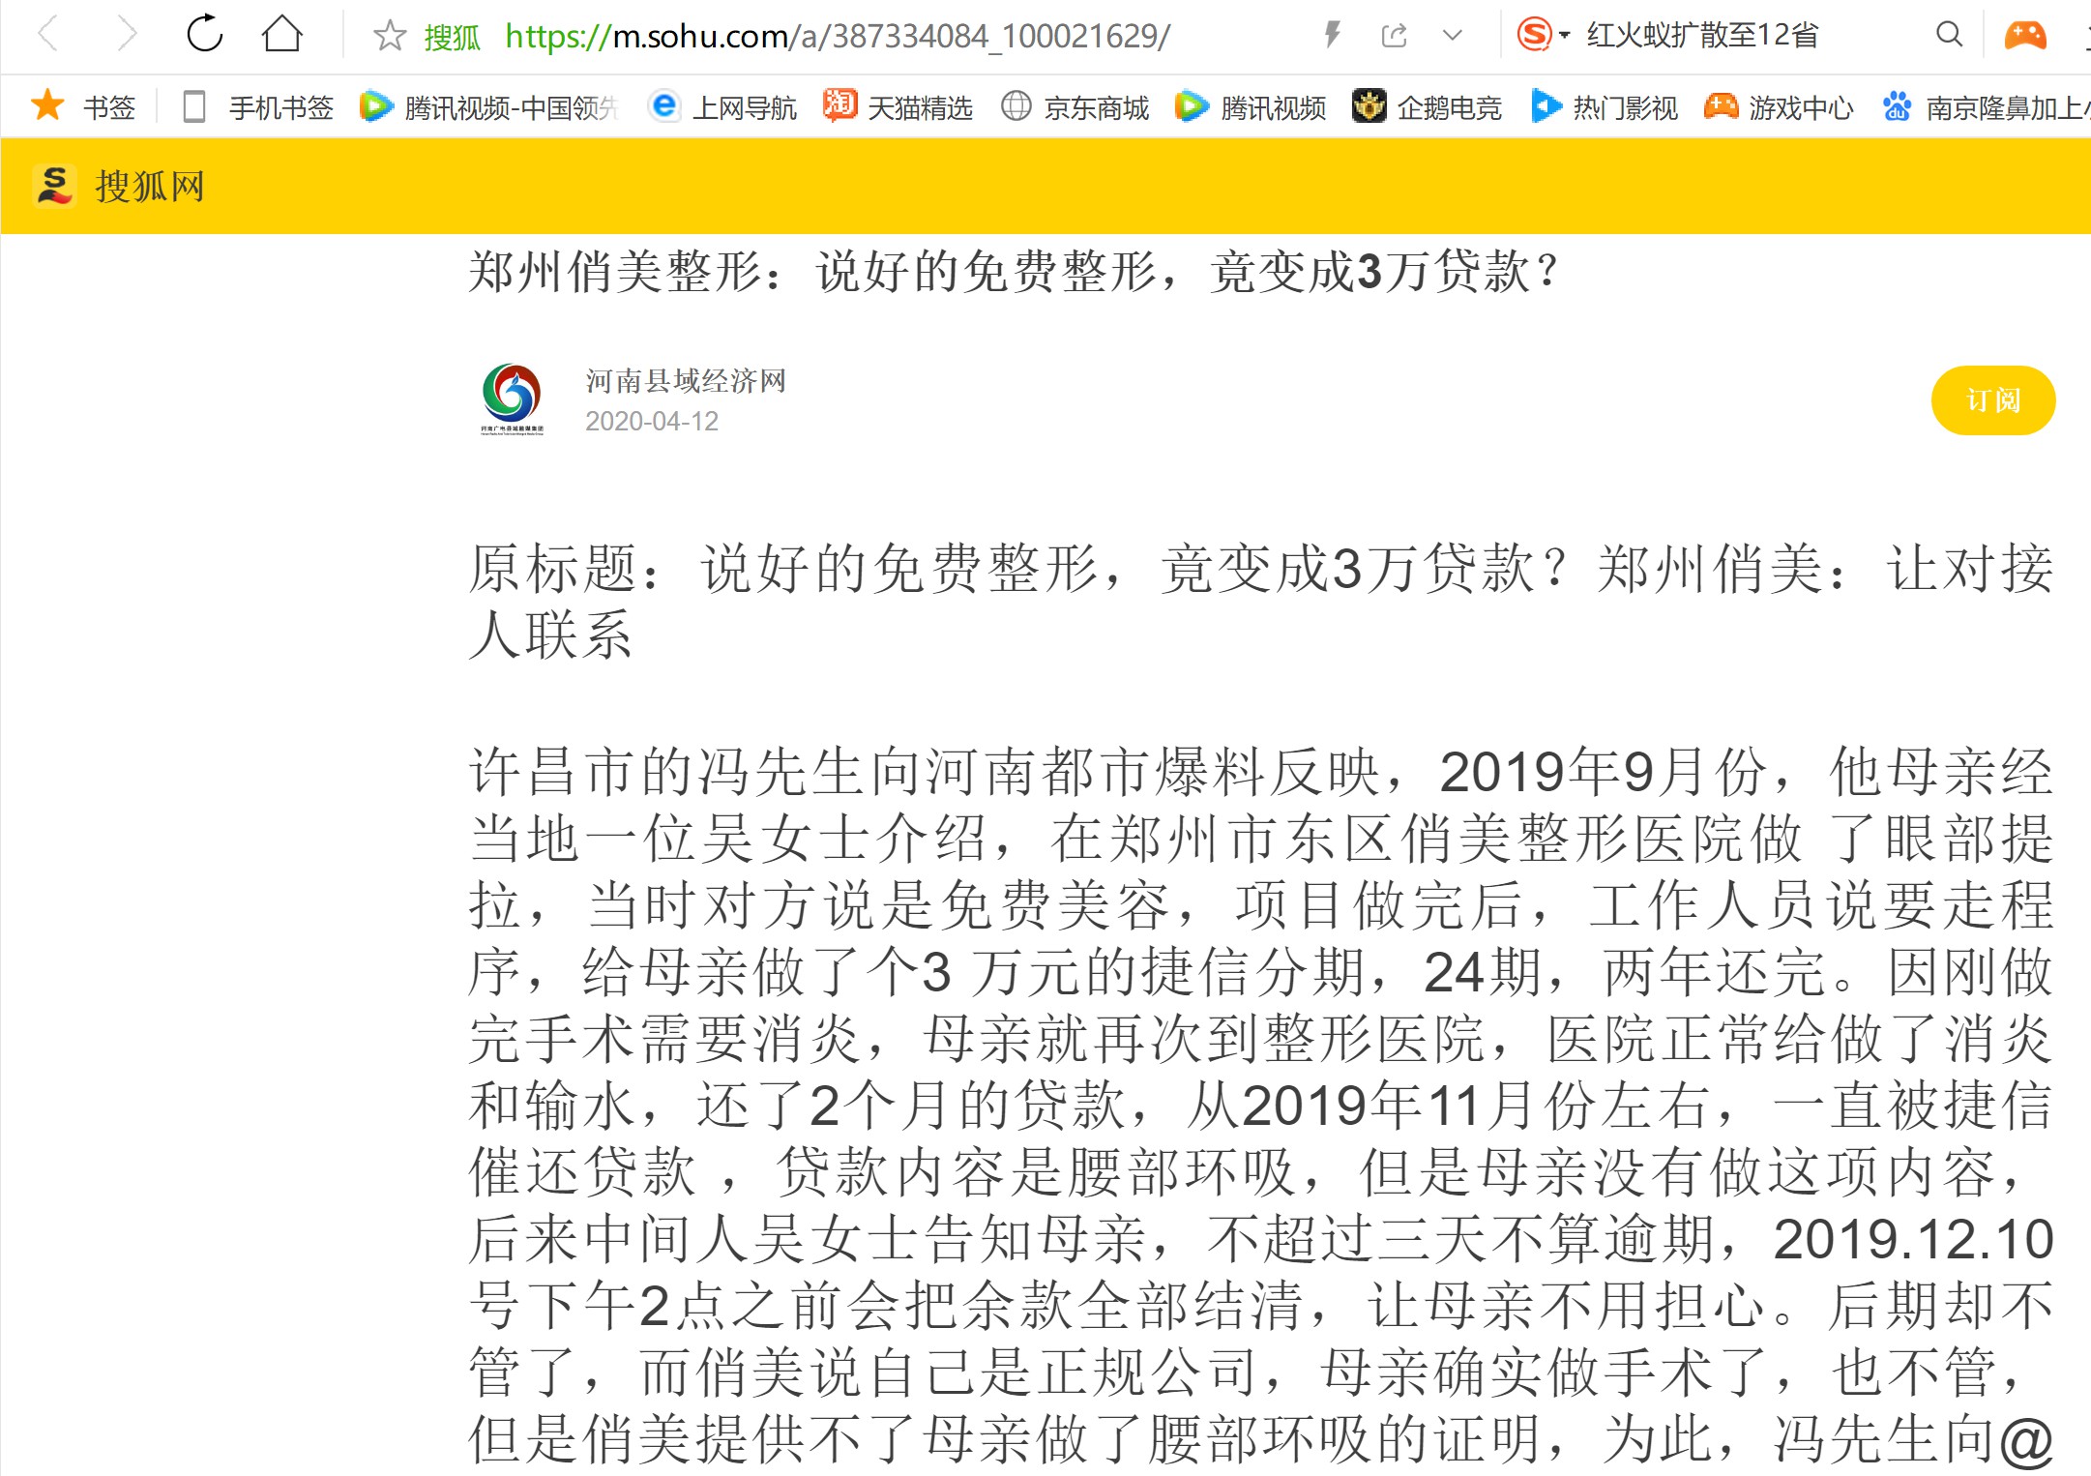Click search box text 红火蚁扩散至12省

coord(1702,36)
